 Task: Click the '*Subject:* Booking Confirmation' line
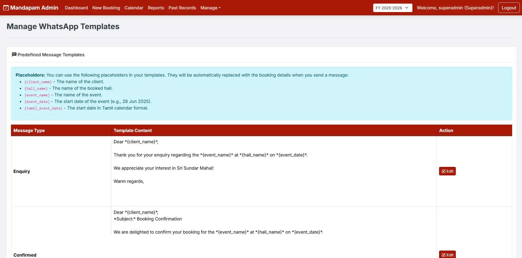pyautogui.click(x=148, y=219)
